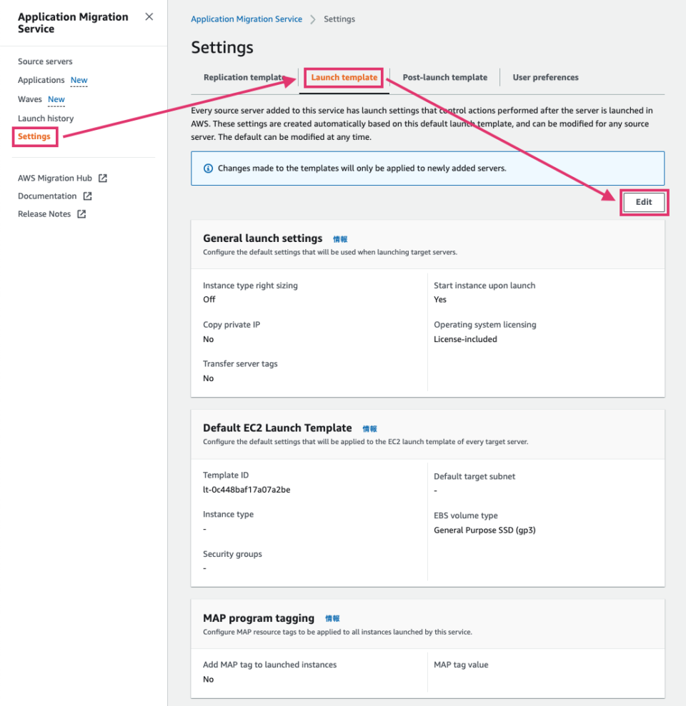Click the Settings breadcrumb text
This screenshot has width=686, height=706.
tap(339, 19)
